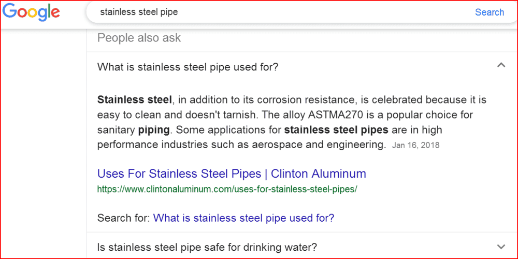The width and height of the screenshot is (518, 259).
Task: Click the Jan 16, 2018 date
Action: (415, 146)
